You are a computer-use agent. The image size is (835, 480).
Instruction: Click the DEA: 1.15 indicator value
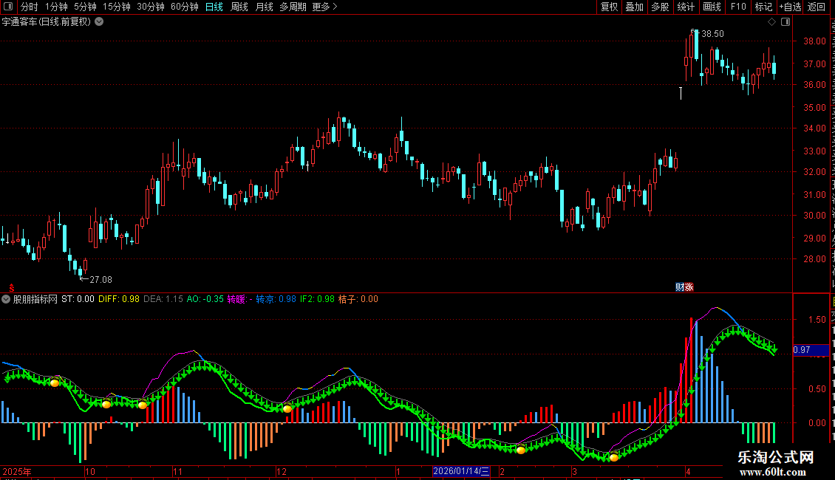pos(163,299)
